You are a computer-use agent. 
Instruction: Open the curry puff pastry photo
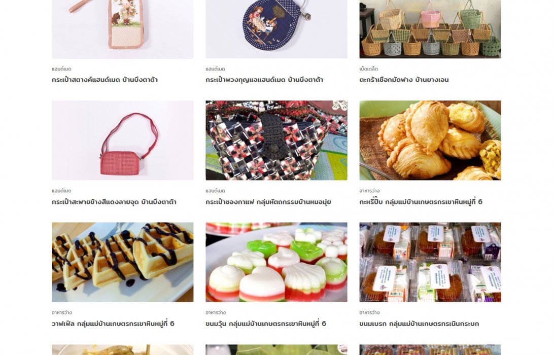point(430,140)
